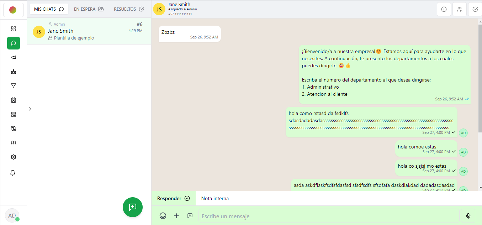Click the Bienvenido welcome message bubble
This screenshot has height=225, width=482.
tap(385, 74)
